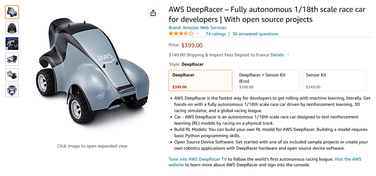Go to 36 answered questions

click(x=255, y=34)
